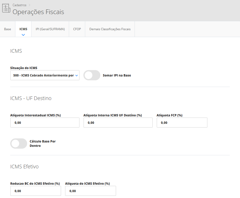This screenshot has height=198, width=240.
Task: Select the ICMS tab
Action: coord(23,29)
